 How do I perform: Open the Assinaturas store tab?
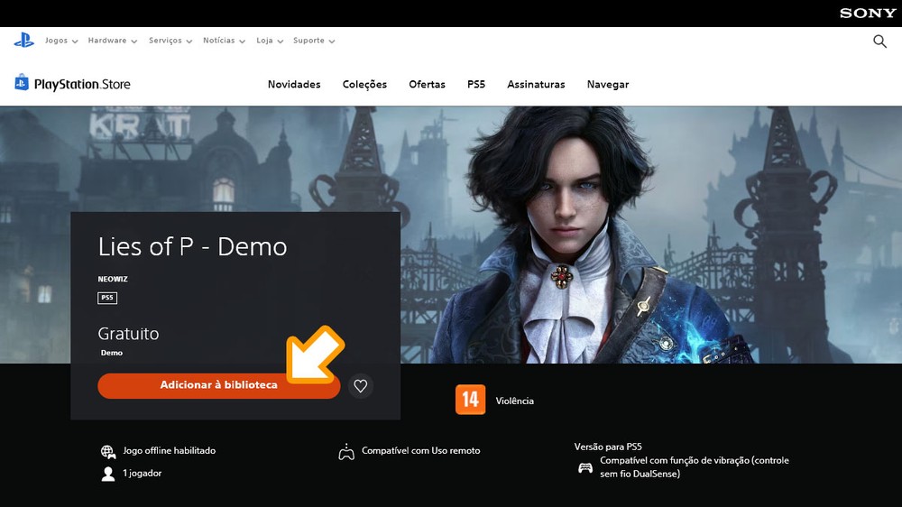[536, 84]
